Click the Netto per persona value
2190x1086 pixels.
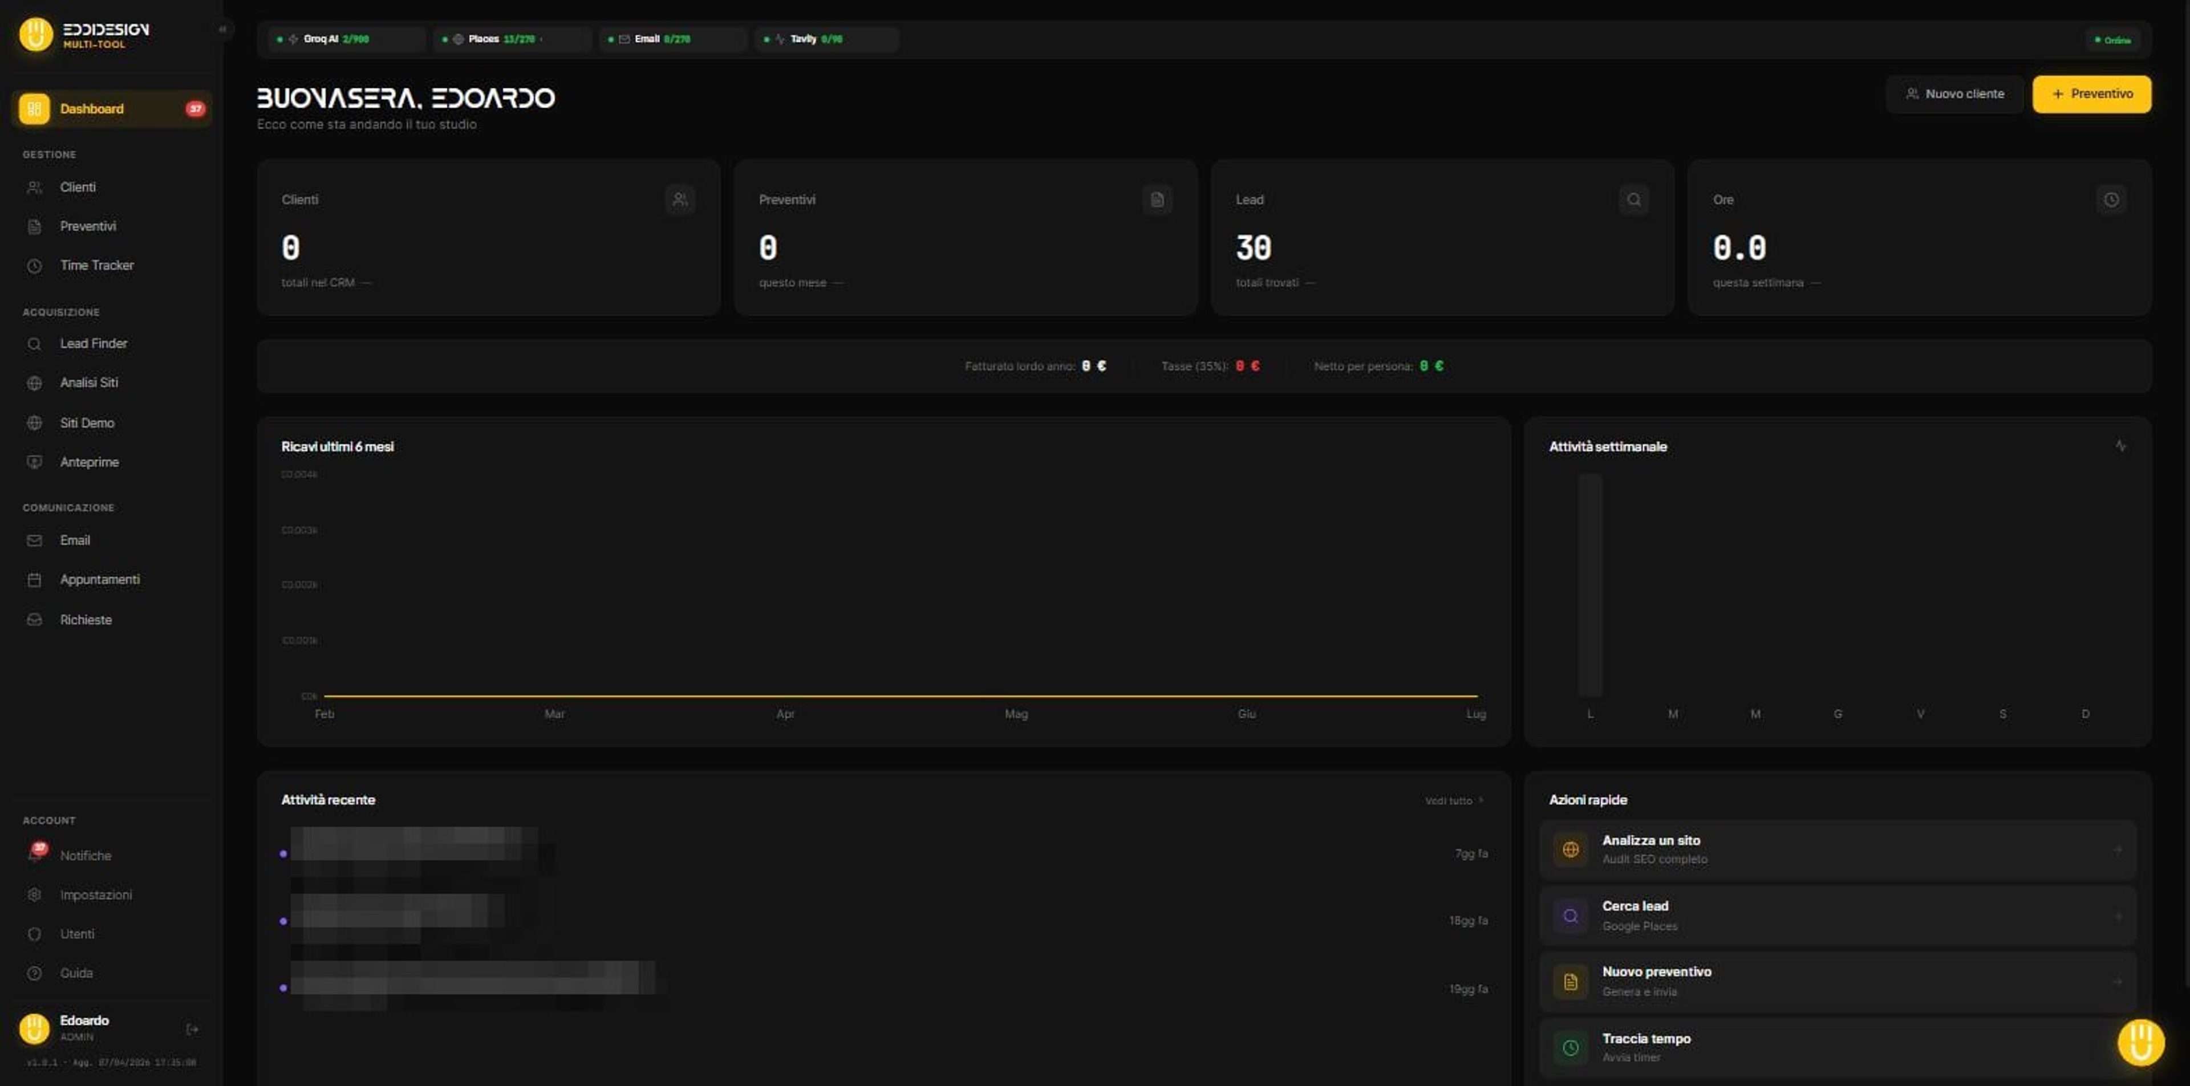tap(1431, 366)
